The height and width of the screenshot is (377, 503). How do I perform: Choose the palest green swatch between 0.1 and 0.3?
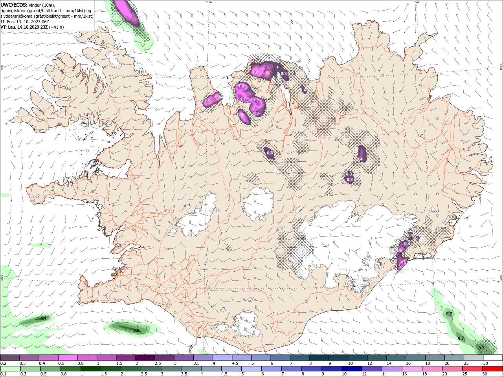(10, 369)
